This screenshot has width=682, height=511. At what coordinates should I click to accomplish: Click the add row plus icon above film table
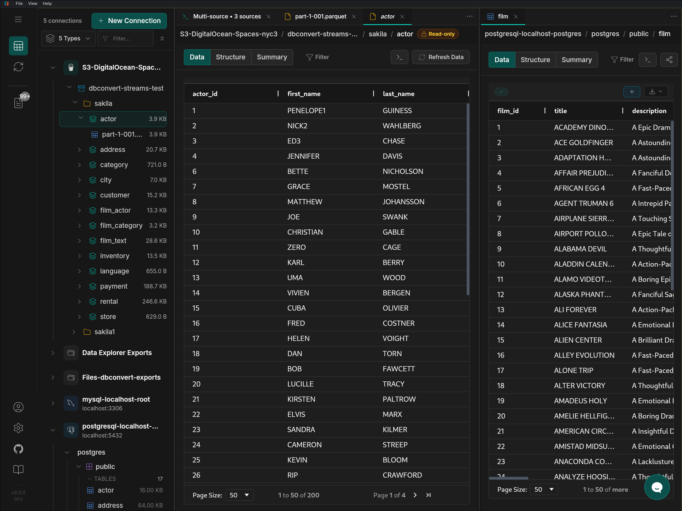pyautogui.click(x=632, y=92)
